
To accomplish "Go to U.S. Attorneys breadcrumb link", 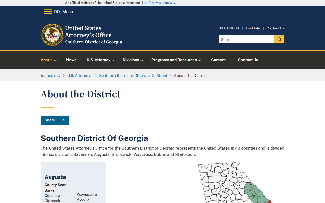I will pyautogui.click(x=80, y=75).
